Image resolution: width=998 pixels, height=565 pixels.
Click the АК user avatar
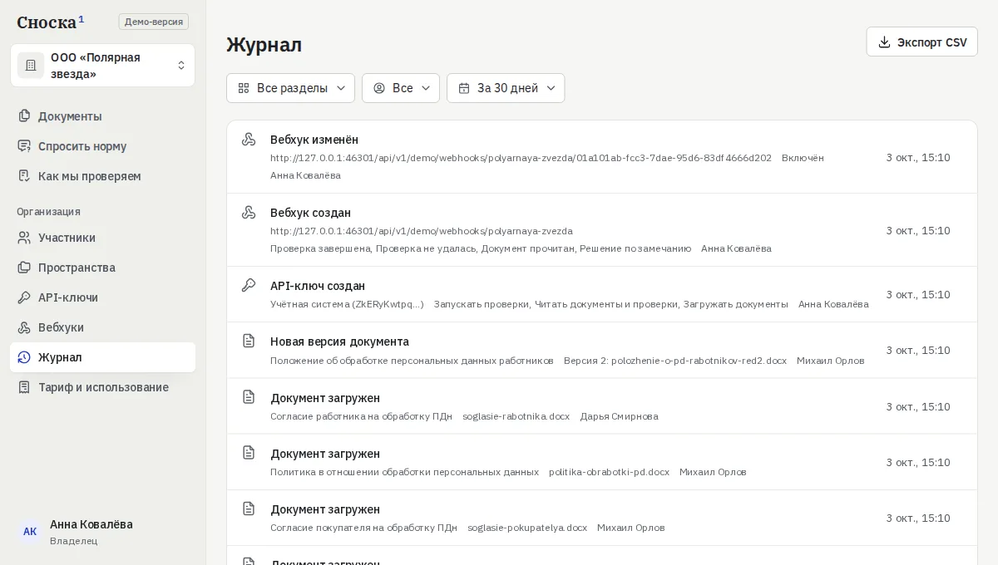coord(30,532)
